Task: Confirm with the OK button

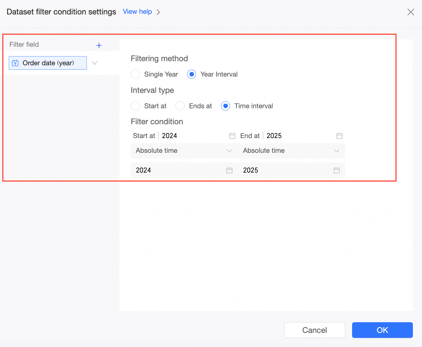Action: [x=382, y=330]
